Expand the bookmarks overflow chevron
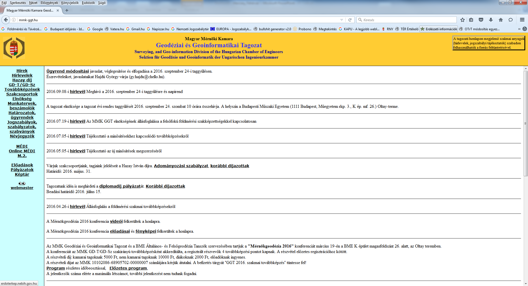Screen dimensions: 528x286 519,29
